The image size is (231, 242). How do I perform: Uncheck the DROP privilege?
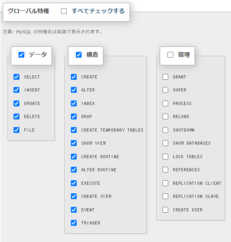[74, 117]
